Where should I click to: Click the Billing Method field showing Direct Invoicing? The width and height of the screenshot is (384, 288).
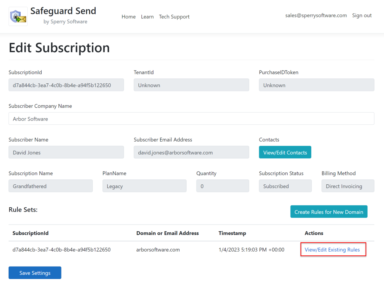pos(348,186)
